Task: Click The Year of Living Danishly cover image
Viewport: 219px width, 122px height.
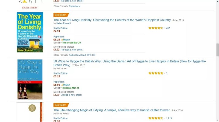Action: [30, 32]
